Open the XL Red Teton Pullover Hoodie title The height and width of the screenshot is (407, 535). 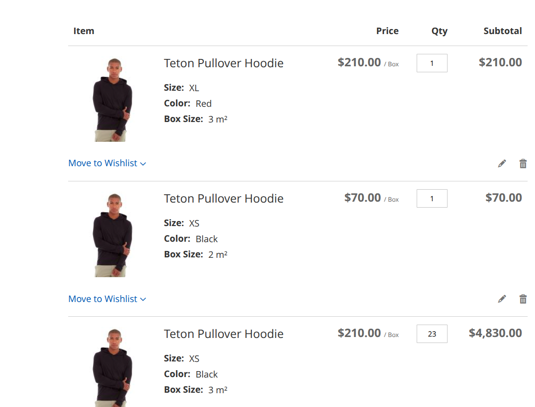(223, 63)
